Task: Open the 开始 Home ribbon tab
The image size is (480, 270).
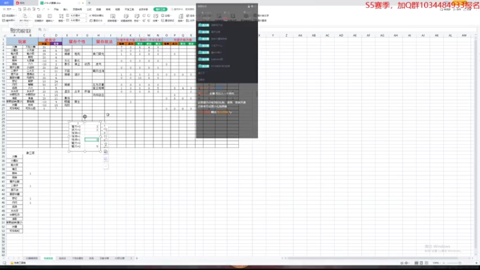Action: coord(56,10)
